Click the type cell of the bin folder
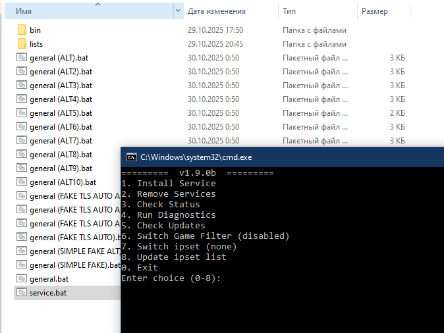 (x=314, y=30)
